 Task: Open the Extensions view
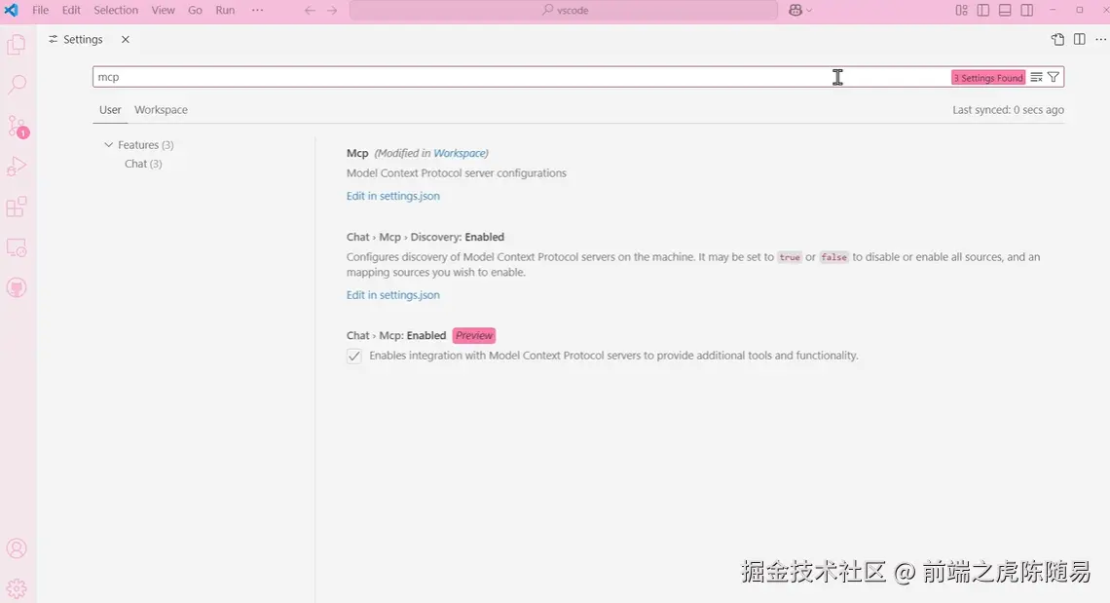(17, 207)
